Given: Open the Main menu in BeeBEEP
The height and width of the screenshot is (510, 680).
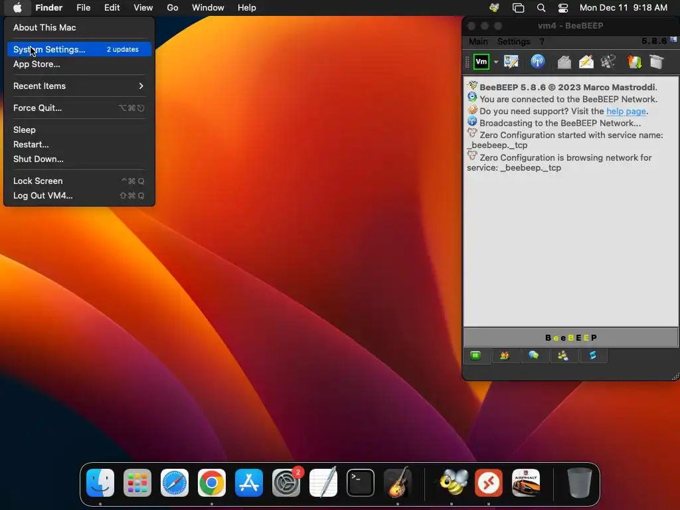Looking at the screenshot, I should (478, 42).
